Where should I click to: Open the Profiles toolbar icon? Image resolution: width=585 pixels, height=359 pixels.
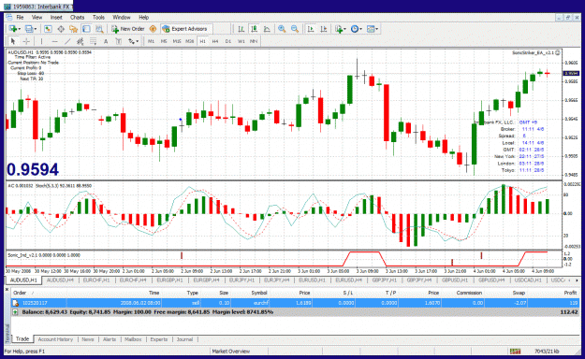[30, 29]
